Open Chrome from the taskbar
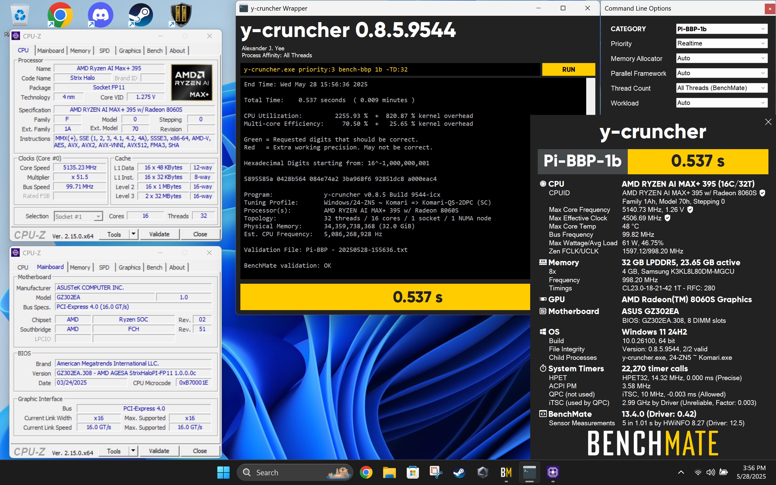This screenshot has height=485, width=776. click(x=366, y=472)
